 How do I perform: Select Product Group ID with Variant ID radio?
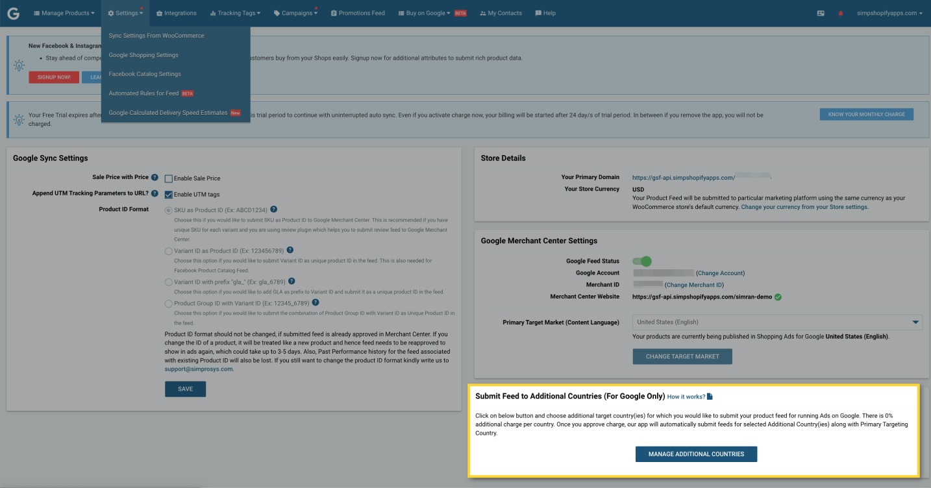169,303
